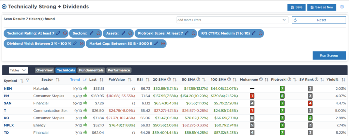Viewport: 349px width, 136px height.
Task: Switch to the Overview tab
Action: tap(45, 70)
